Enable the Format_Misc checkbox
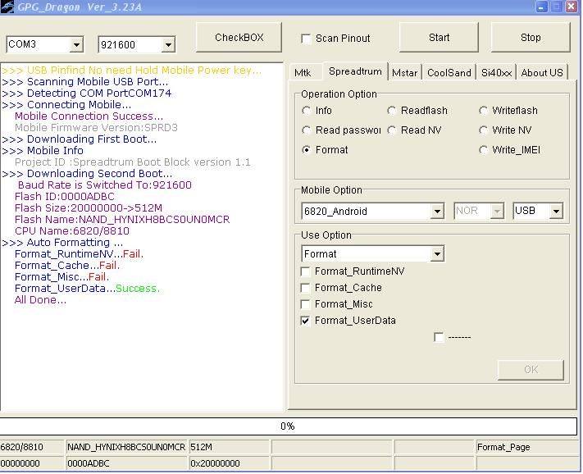The height and width of the screenshot is (474, 583). [x=306, y=304]
